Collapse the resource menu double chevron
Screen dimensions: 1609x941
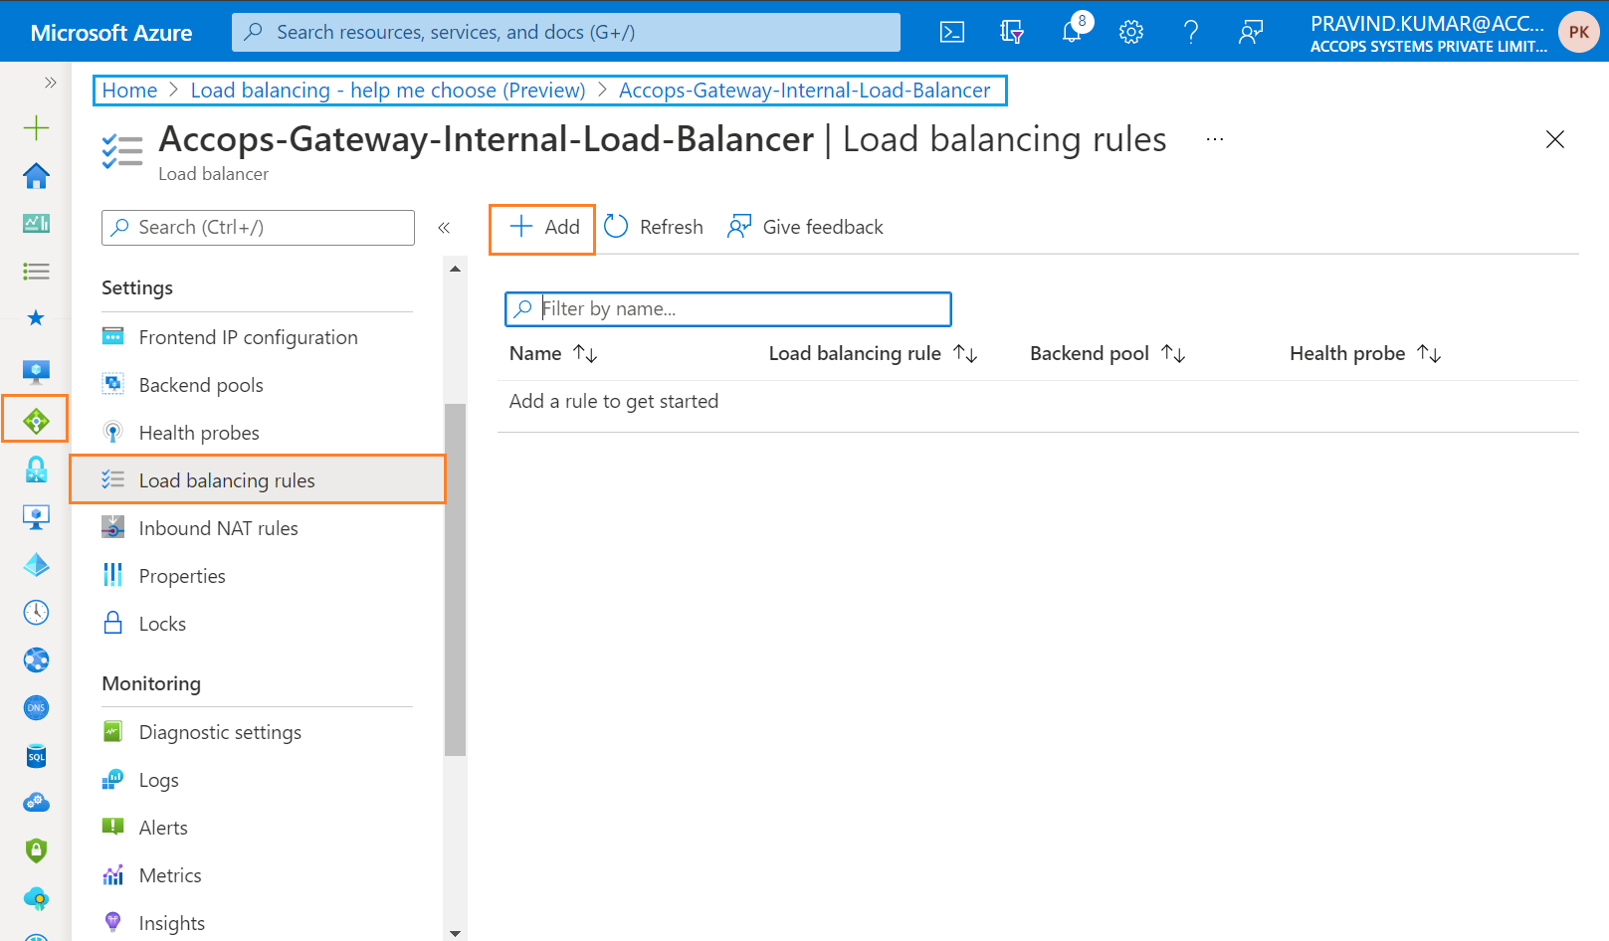click(x=444, y=228)
